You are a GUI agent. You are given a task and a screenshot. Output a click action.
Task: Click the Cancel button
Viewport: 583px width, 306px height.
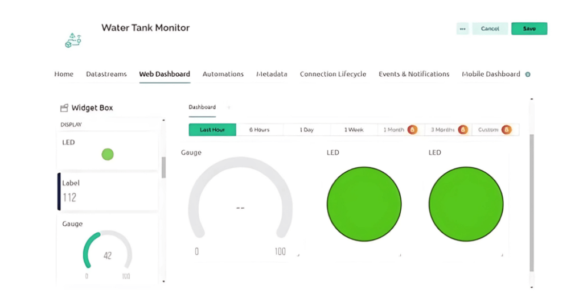click(490, 28)
